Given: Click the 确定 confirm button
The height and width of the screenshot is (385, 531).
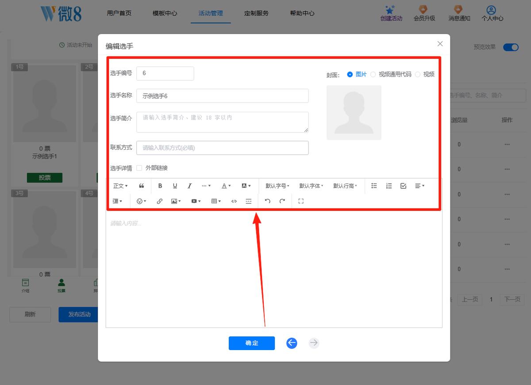Looking at the screenshot, I should 252,343.
